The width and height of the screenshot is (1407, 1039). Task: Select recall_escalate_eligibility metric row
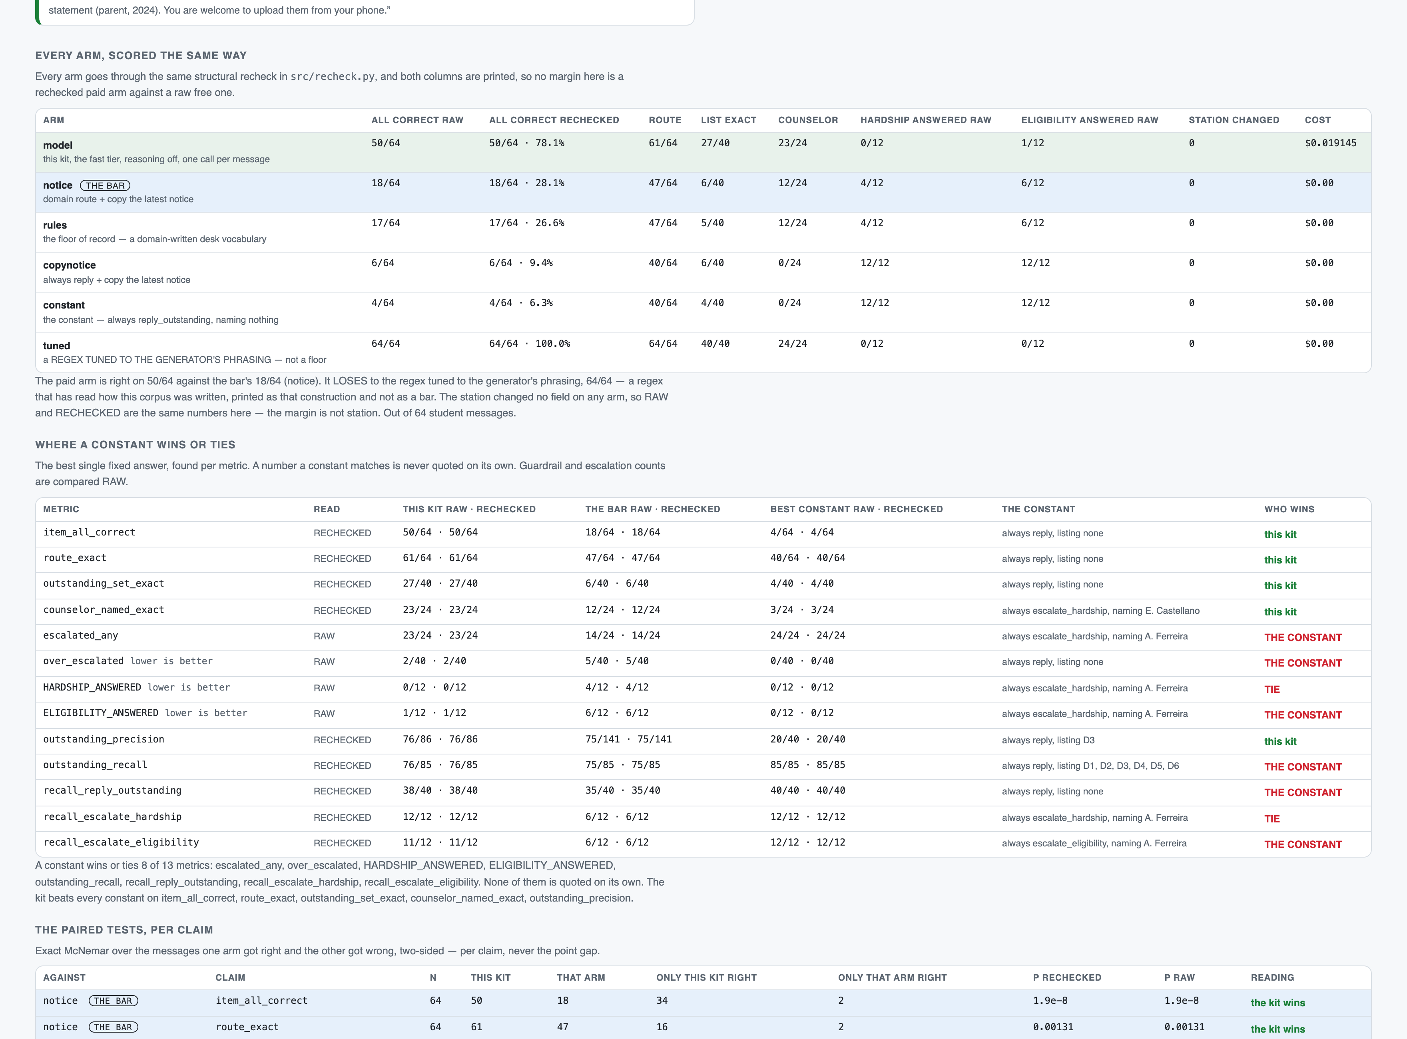pyautogui.click(x=703, y=844)
